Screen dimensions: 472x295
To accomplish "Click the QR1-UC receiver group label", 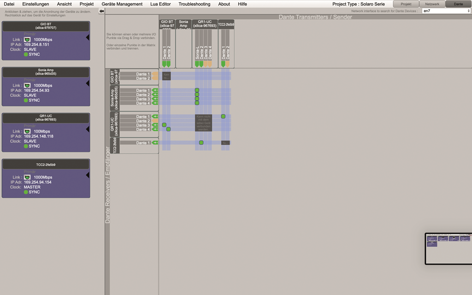I will 115,124.
